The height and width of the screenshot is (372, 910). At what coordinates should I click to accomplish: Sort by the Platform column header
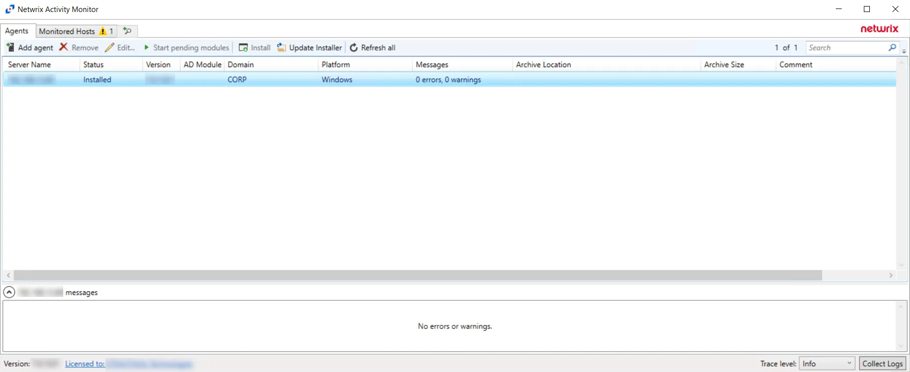[x=365, y=65]
